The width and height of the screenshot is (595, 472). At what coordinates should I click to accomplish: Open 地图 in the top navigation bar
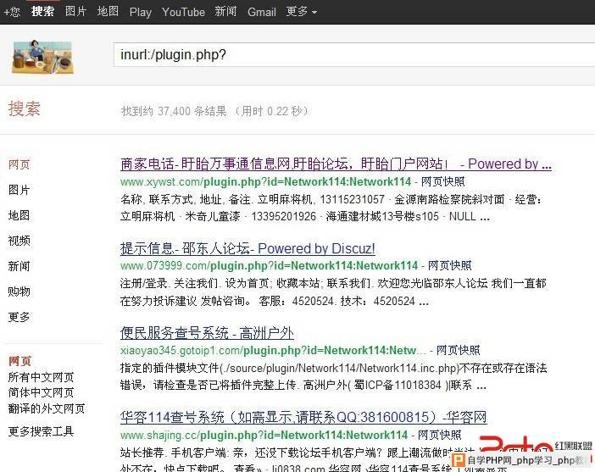pos(108,11)
